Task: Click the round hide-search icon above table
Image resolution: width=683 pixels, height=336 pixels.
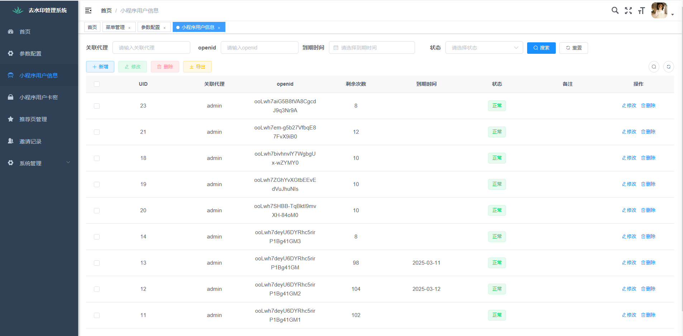Action: pyautogui.click(x=654, y=67)
